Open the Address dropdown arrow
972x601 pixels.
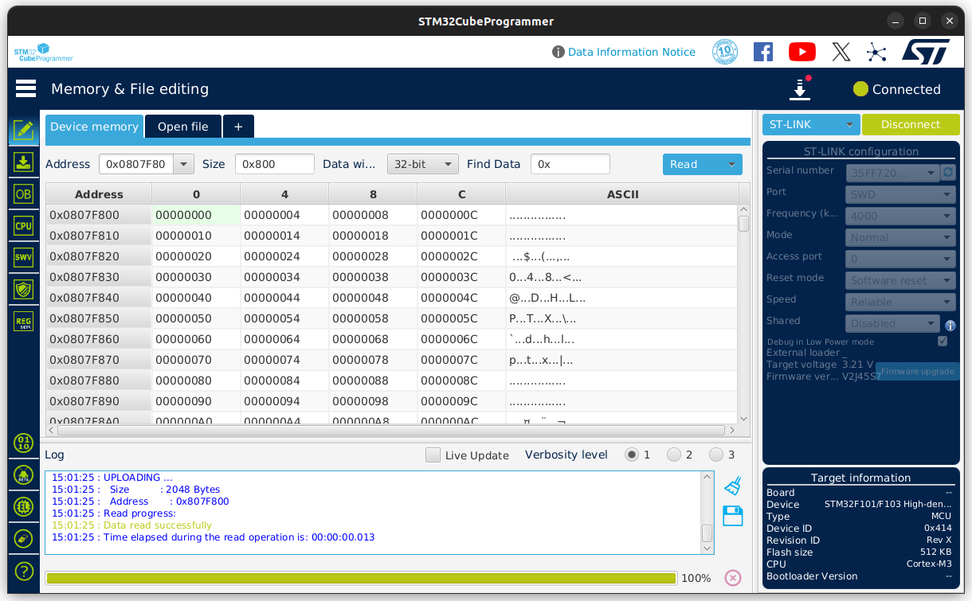click(x=184, y=164)
